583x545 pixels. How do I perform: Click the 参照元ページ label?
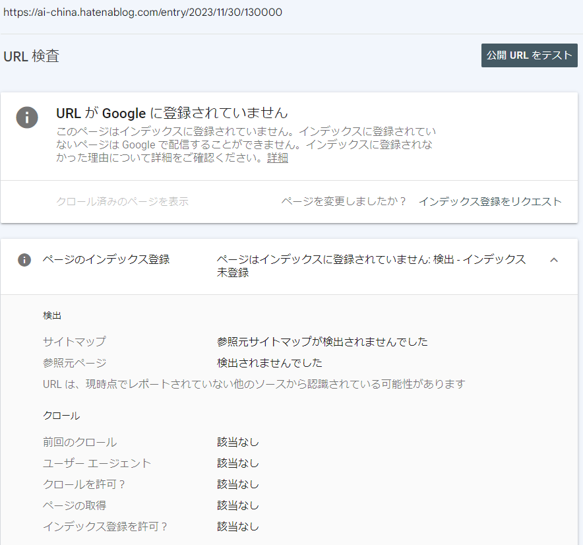click(75, 363)
